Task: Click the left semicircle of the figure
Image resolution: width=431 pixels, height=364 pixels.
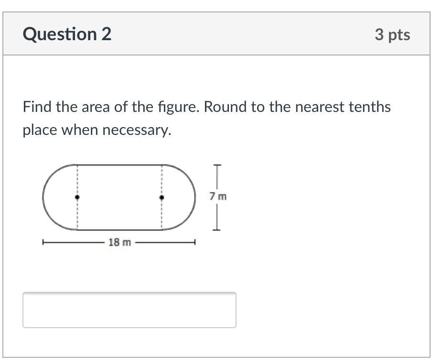Action: [57, 197]
